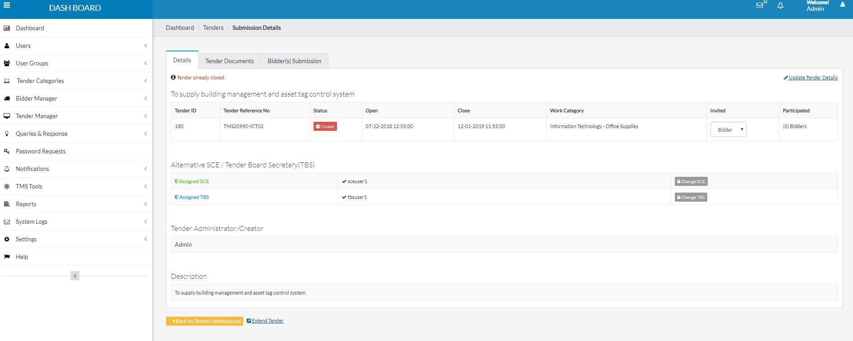Click the close date 12-01-2019 11:55:00
The height and width of the screenshot is (341, 853).
[x=481, y=126]
